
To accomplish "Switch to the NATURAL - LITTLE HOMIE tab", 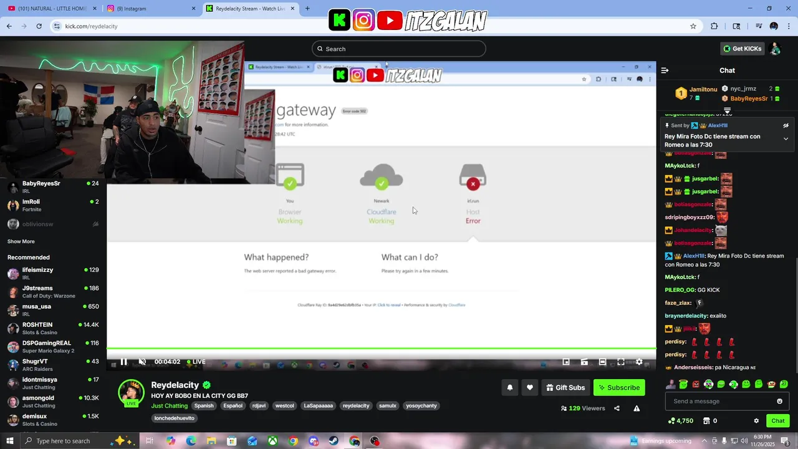I will tap(51, 9).
